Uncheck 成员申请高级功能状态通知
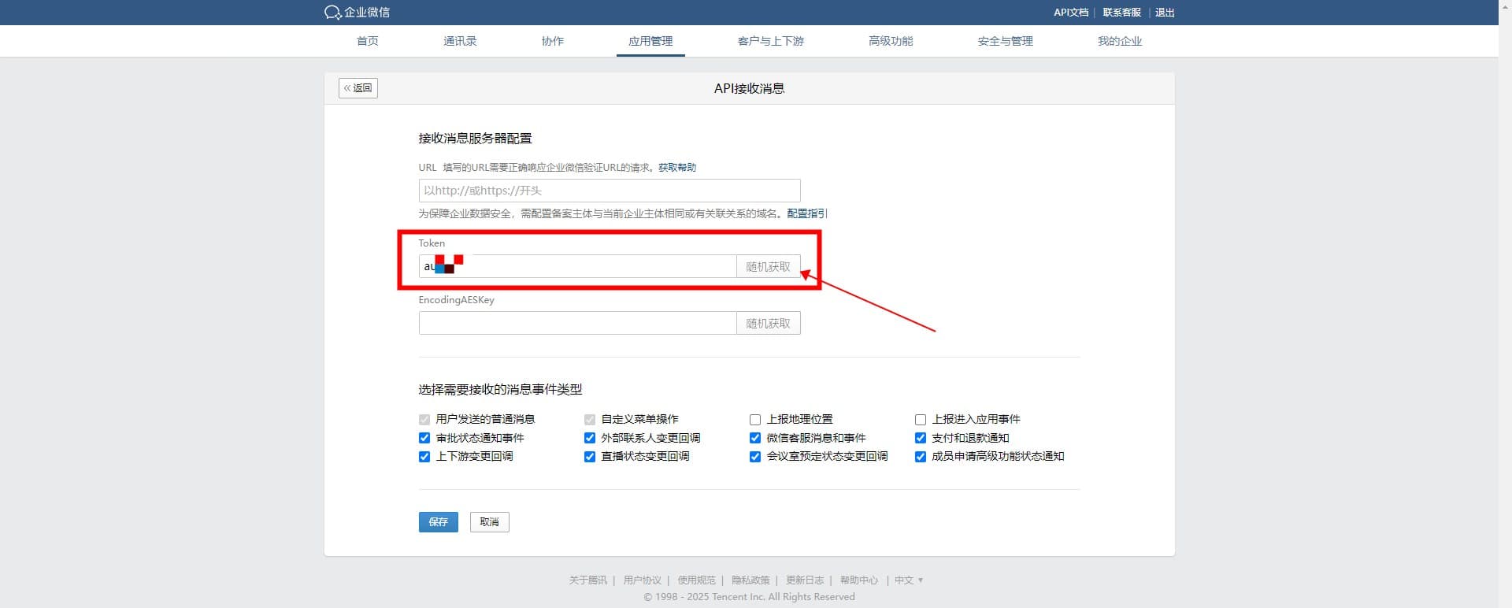 pyautogui.click(x=921, y=457)
